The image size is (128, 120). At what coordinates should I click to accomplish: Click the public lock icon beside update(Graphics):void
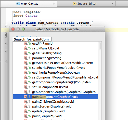tap(30, 111)
